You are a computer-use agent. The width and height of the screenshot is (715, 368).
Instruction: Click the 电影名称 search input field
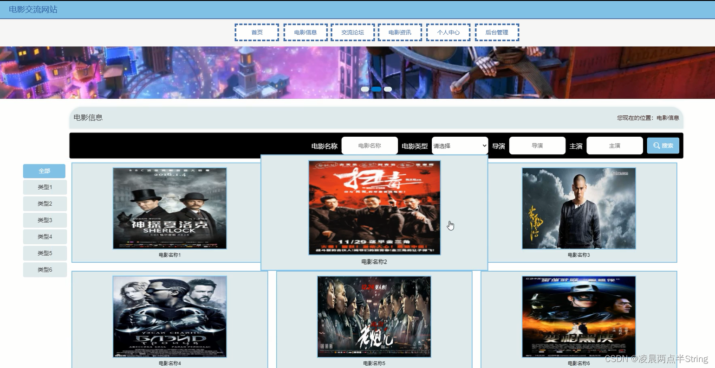[370, 146]
